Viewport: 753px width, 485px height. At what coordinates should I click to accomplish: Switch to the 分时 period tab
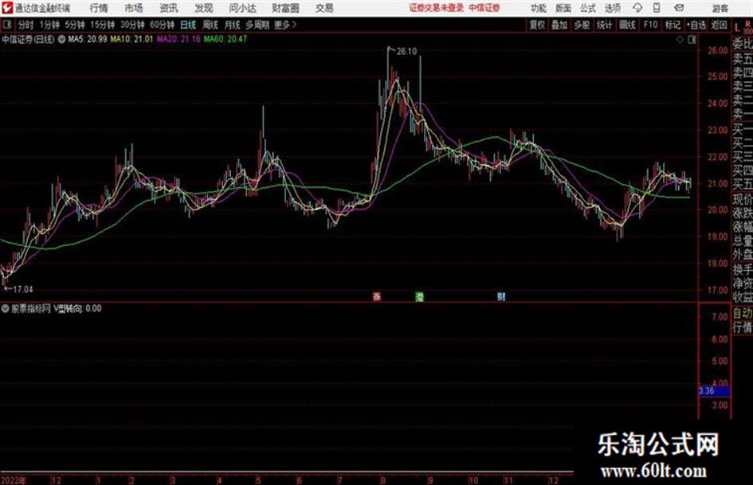pyautogui.click(x=25, y=25)
